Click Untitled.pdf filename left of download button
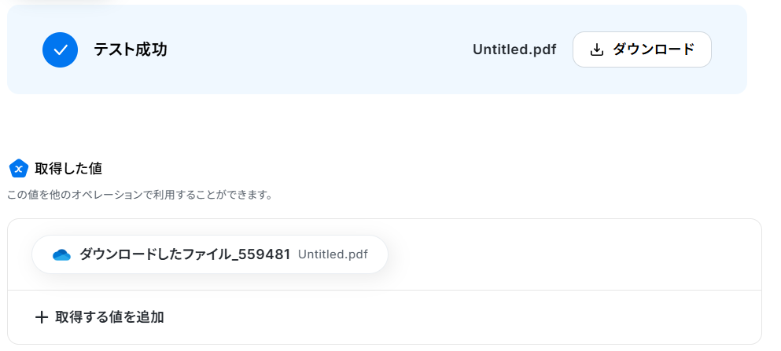 tap(514, 50)
